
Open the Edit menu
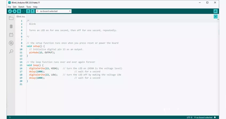tap(14, 7)
